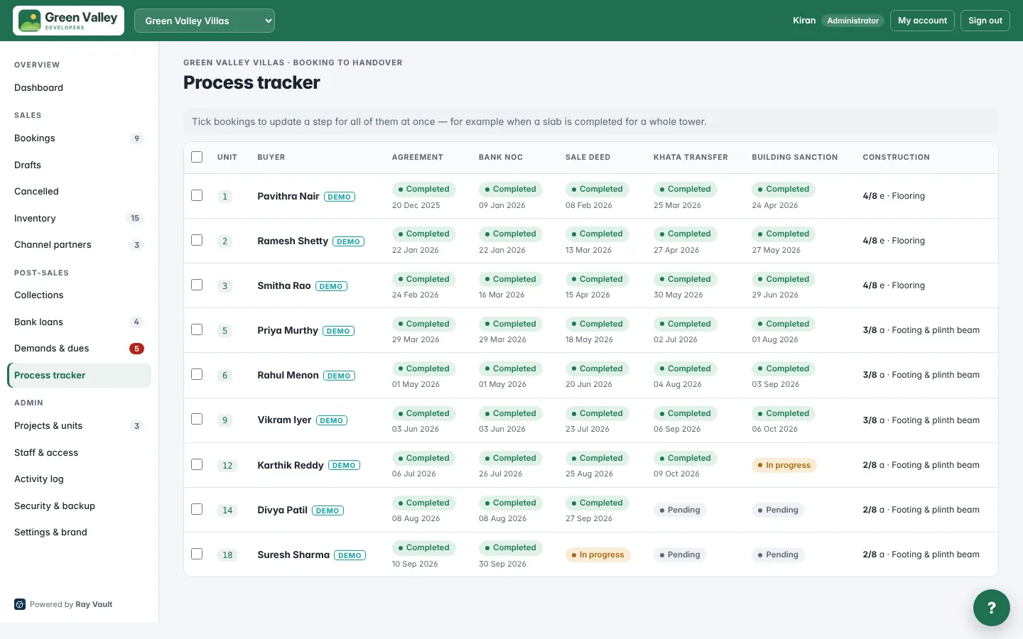Click the Drafts sidebar item
This screenshot has height=639, width=1023.
tap(79, 165)
